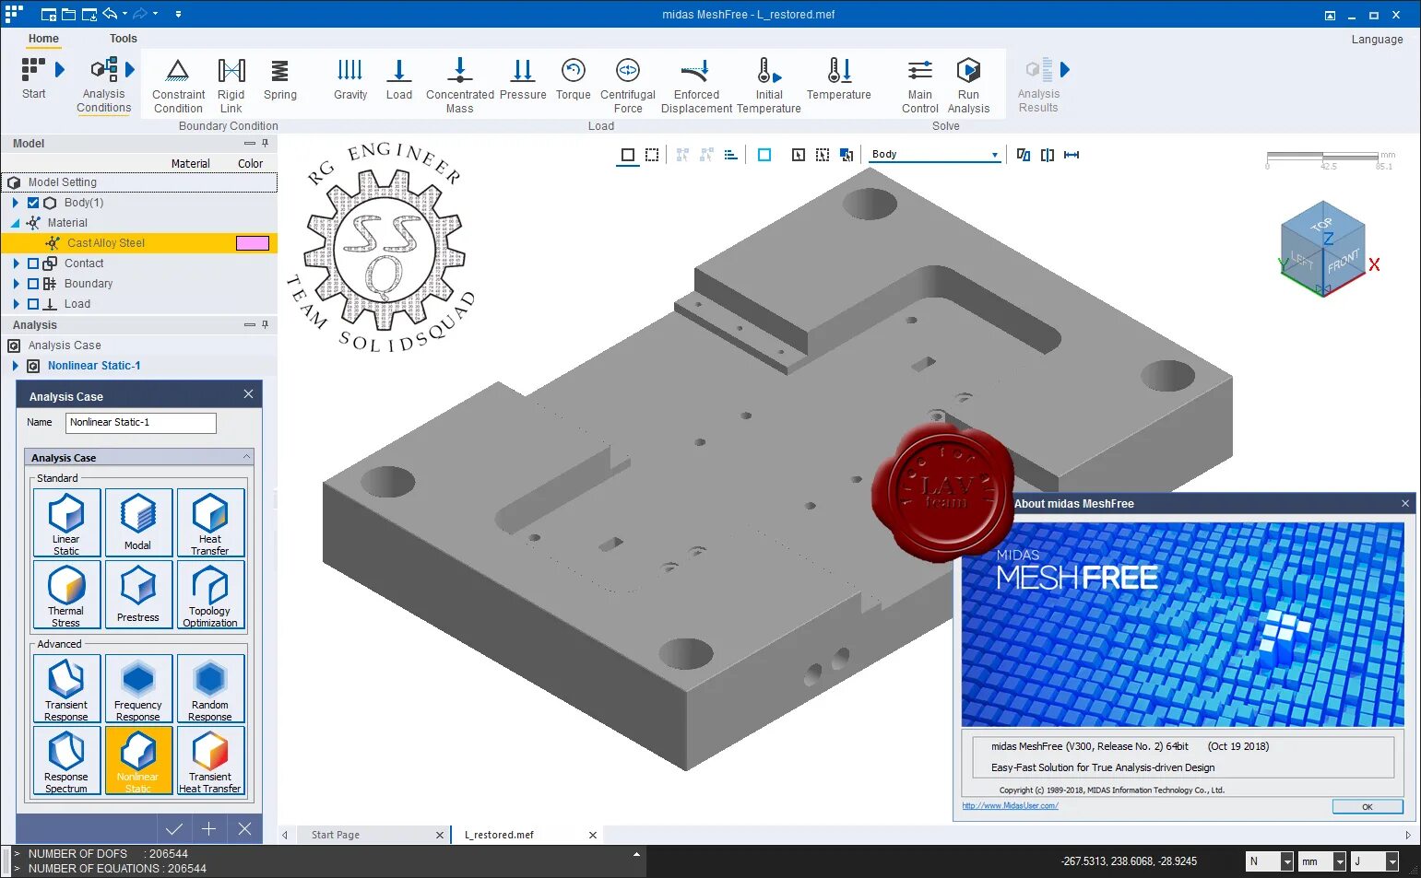Choose Linear Static analysis type
This screenshot has height=878, width=1421.
pos(66,522)
